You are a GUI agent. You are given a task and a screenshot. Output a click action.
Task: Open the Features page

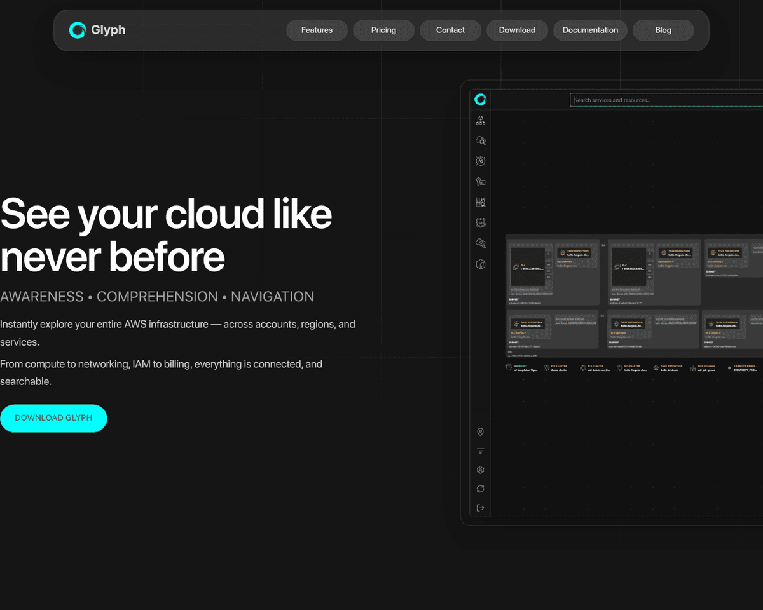point(317,30)
